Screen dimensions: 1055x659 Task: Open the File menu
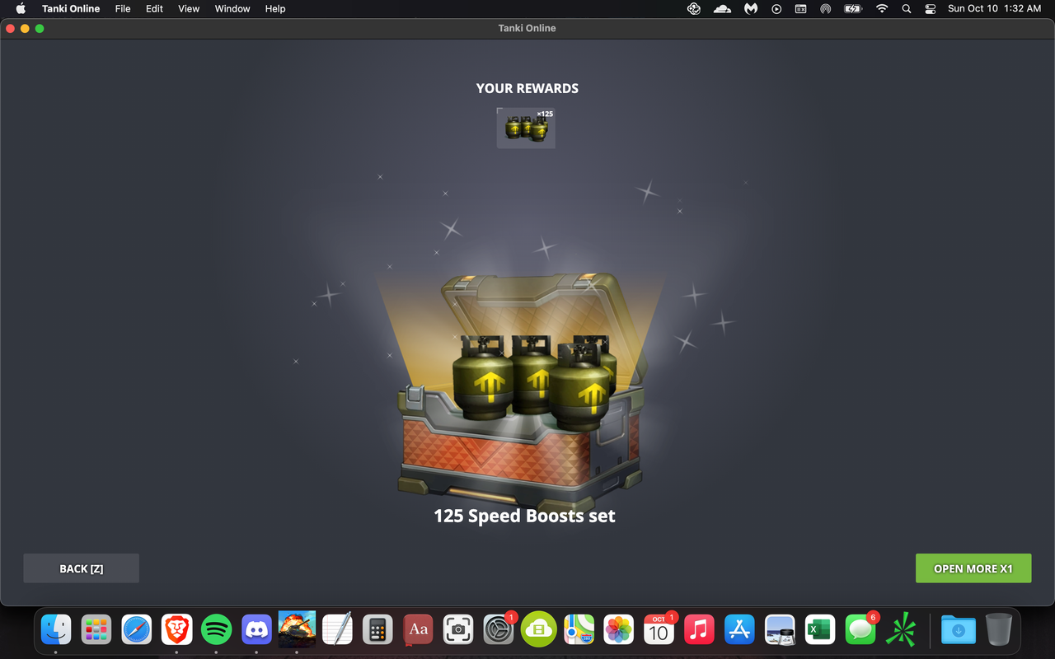123,8
